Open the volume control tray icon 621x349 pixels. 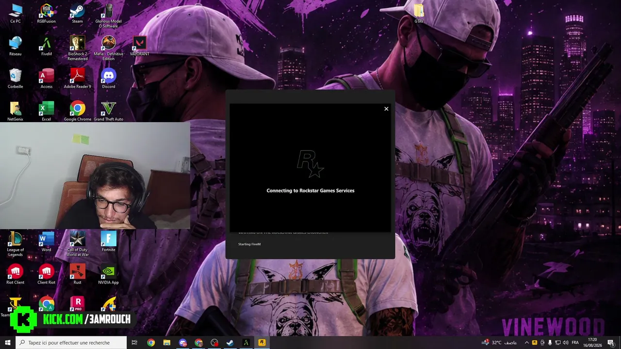coord(565,343)
